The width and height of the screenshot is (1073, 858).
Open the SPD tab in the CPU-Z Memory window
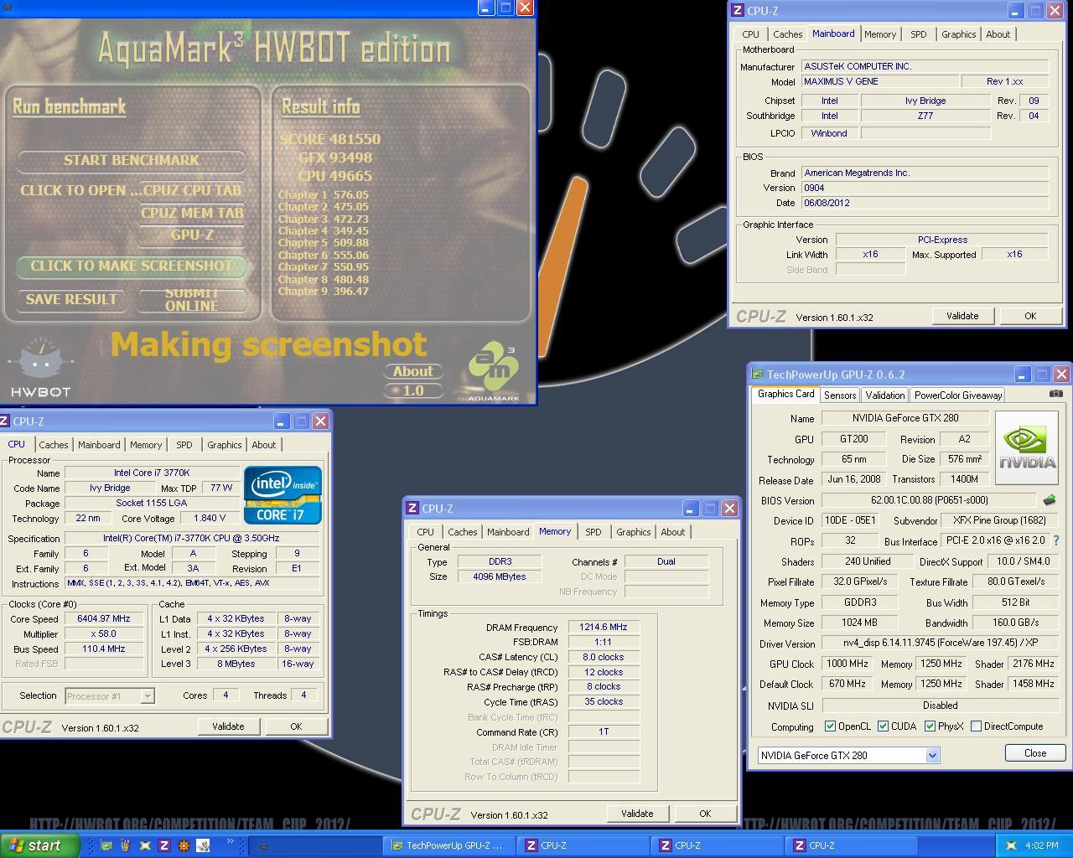[593, 532]
